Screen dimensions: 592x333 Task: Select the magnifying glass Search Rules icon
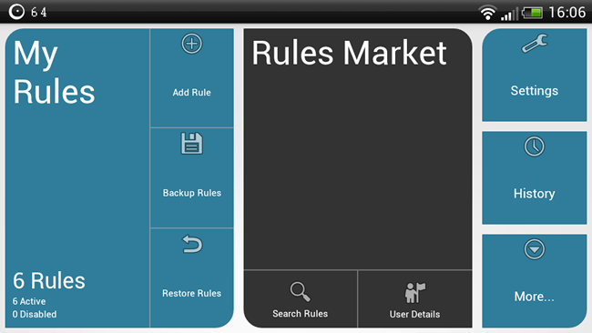tap(301, 291)
